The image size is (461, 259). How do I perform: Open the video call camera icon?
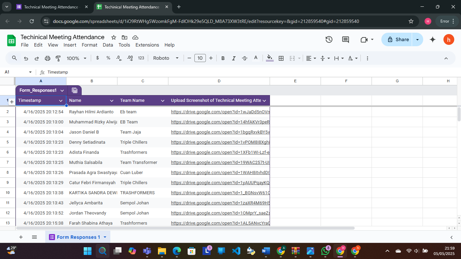(x=364, y=39)
